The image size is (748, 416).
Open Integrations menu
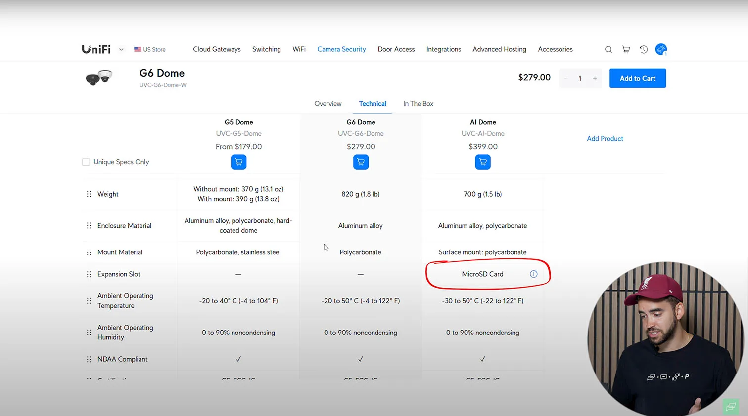(x=444, y=49)
